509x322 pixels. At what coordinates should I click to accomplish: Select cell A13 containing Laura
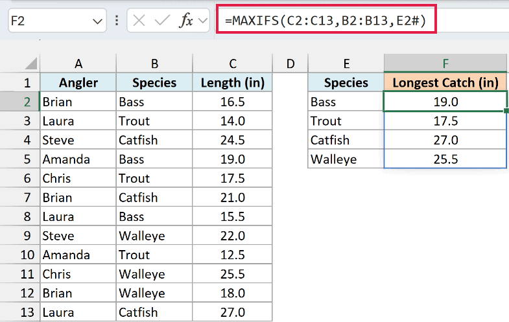(x=78, y=312)
